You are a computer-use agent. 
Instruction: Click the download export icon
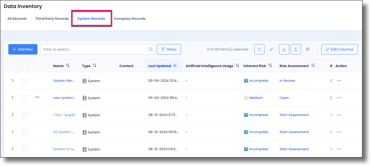point(284,49)
